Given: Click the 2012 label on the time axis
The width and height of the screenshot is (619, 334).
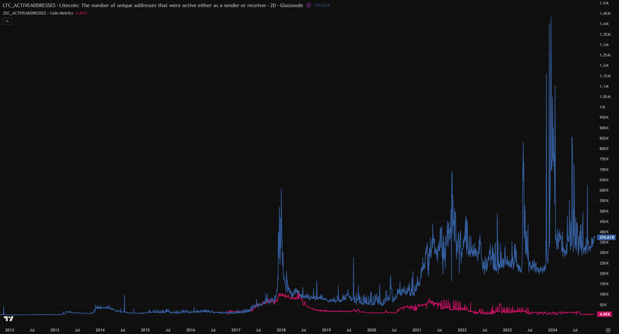Looking at the screenshot, I should pyautogui.click(x=9, y=329).
